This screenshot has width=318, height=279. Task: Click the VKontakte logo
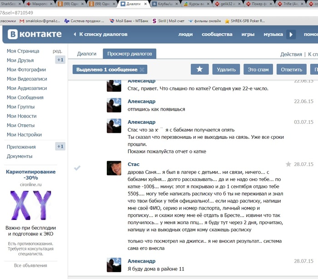35,34
